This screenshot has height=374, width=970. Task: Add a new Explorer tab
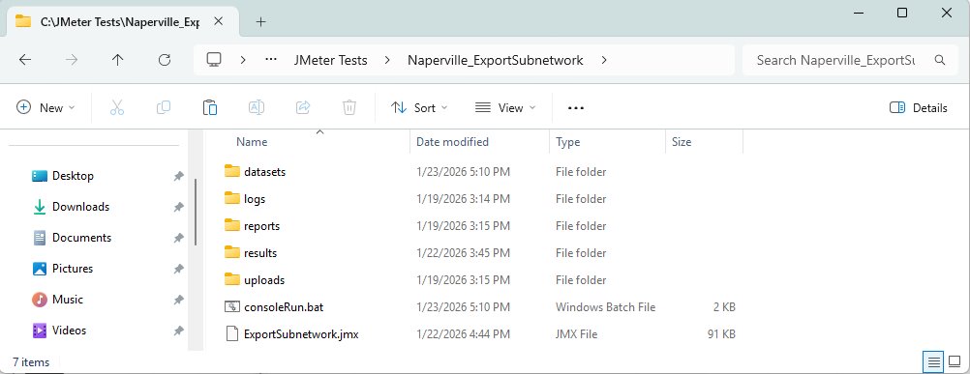point(261,21)
